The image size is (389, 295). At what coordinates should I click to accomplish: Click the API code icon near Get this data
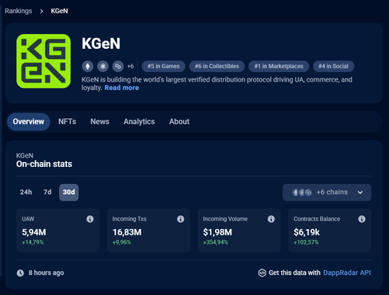262,272
